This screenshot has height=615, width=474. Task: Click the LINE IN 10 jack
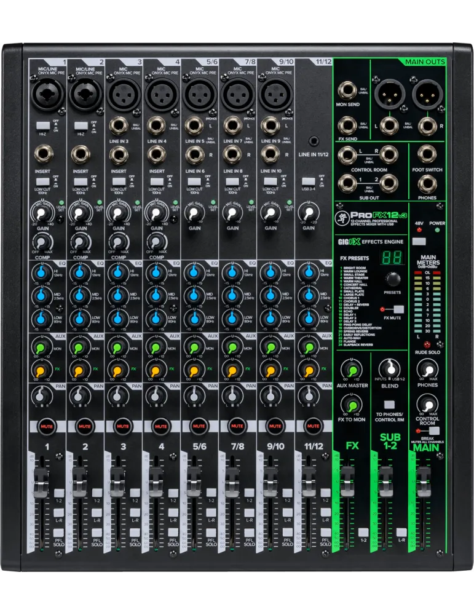tap(271, 155)
